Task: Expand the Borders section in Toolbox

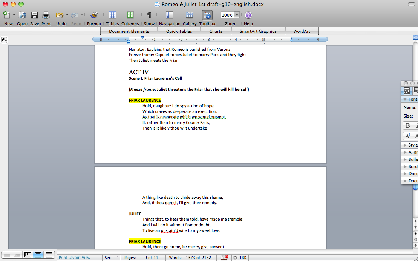Action: point(405,166)
